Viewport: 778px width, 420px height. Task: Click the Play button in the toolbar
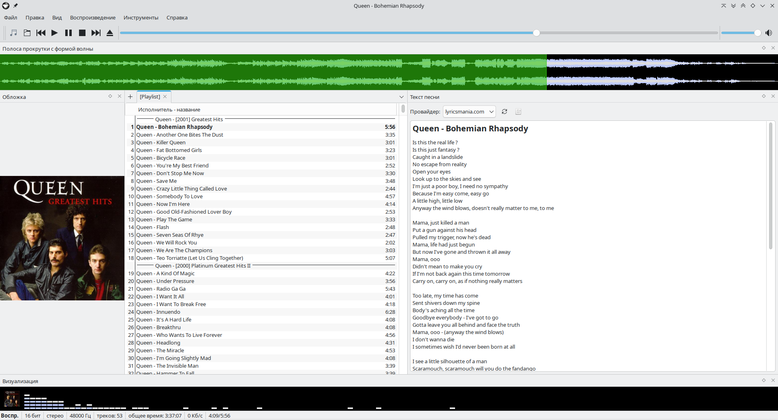pos(54,33)
